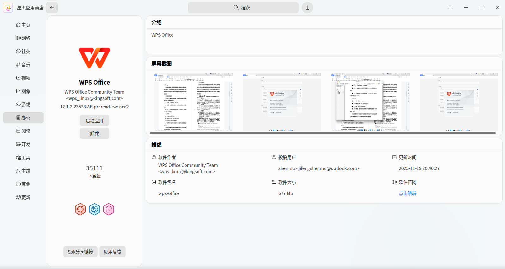The image size is (505, 269).
Task: Click the blue deepin compatibility icon
Action: pos(94,209)
